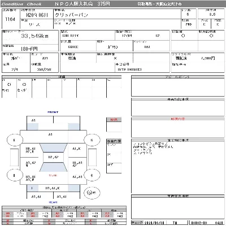Click the rear tire circle on the left side
The width and height of the screenshot is (226, 226).
15,175
